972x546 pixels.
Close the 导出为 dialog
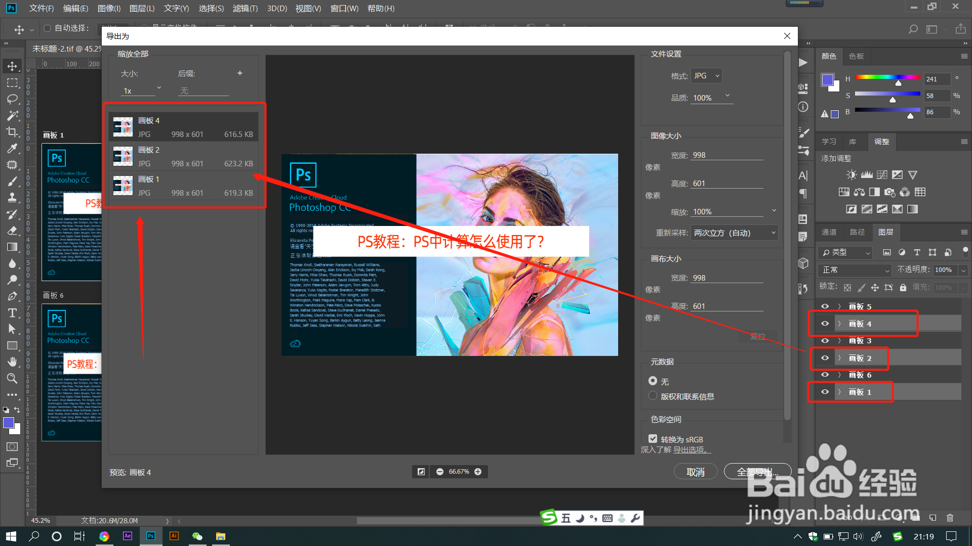click(787, 36)
